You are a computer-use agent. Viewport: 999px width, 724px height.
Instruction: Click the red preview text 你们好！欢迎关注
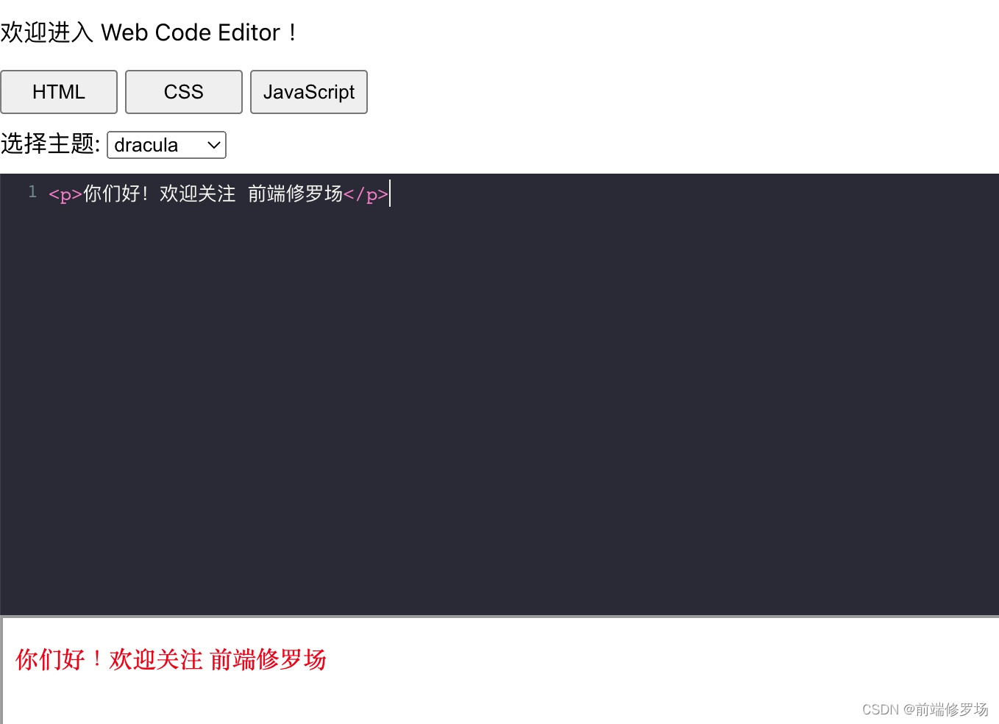(x=109, y=659)
